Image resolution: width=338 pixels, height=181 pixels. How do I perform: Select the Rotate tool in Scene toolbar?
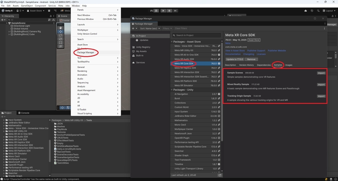click(x=61, y=35)
